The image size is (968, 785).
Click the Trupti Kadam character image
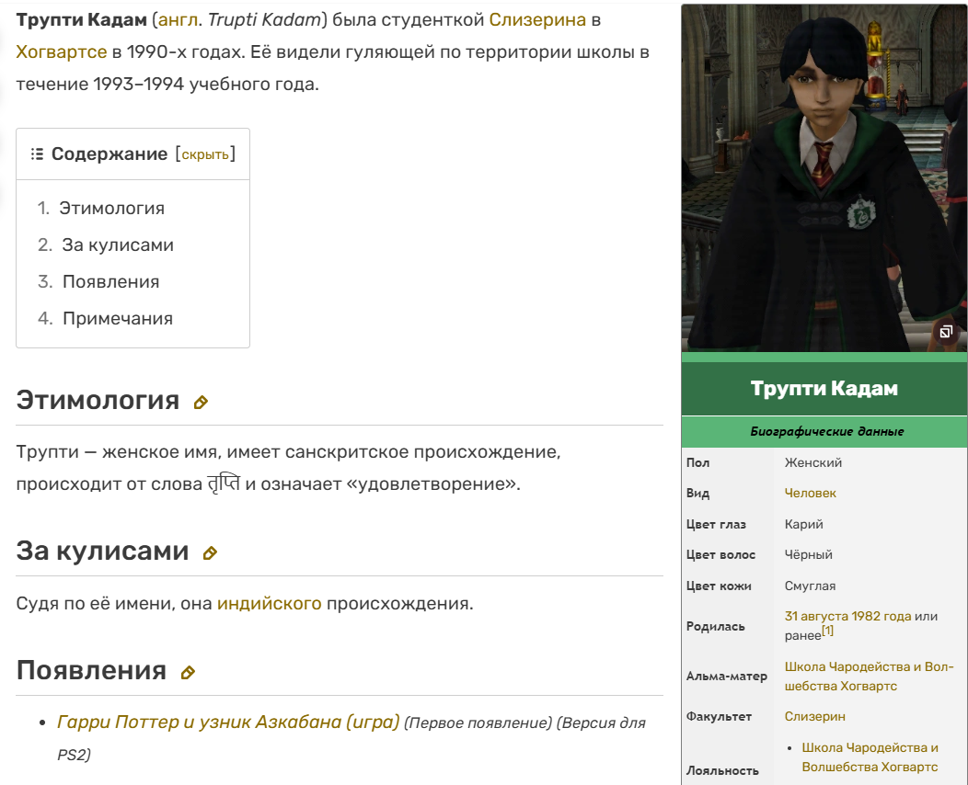click(824, 178)
